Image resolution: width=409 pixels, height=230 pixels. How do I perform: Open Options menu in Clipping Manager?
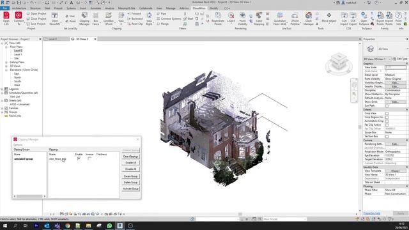coord(18,145)
